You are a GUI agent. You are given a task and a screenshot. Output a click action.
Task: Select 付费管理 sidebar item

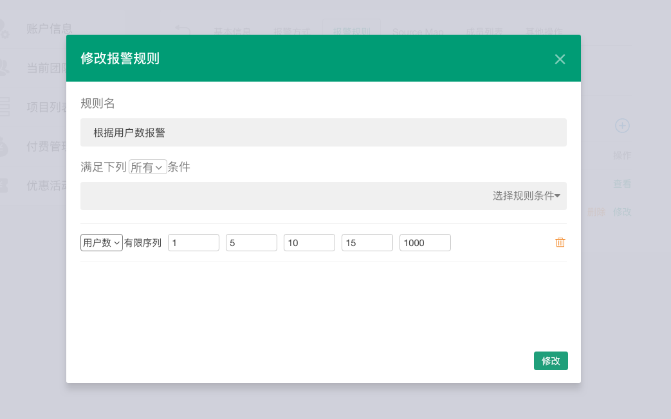(47, 147)
